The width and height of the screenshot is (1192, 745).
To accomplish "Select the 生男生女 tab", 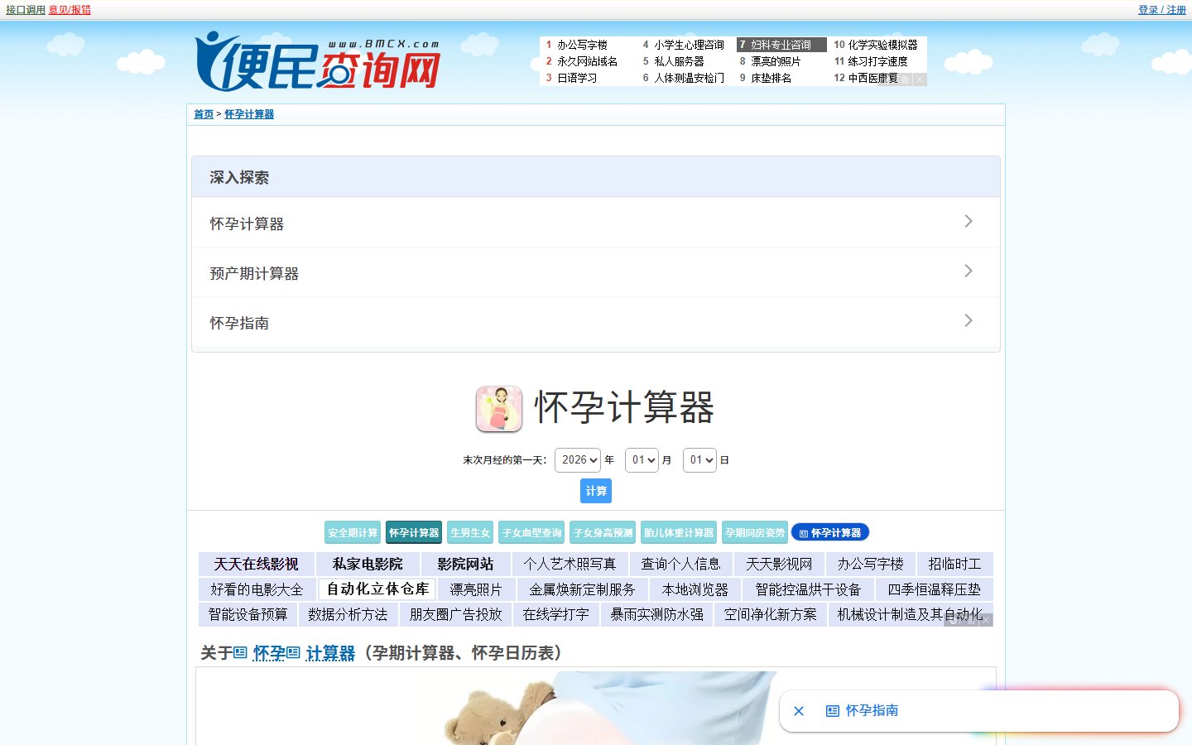I will (x=470, y=533).
